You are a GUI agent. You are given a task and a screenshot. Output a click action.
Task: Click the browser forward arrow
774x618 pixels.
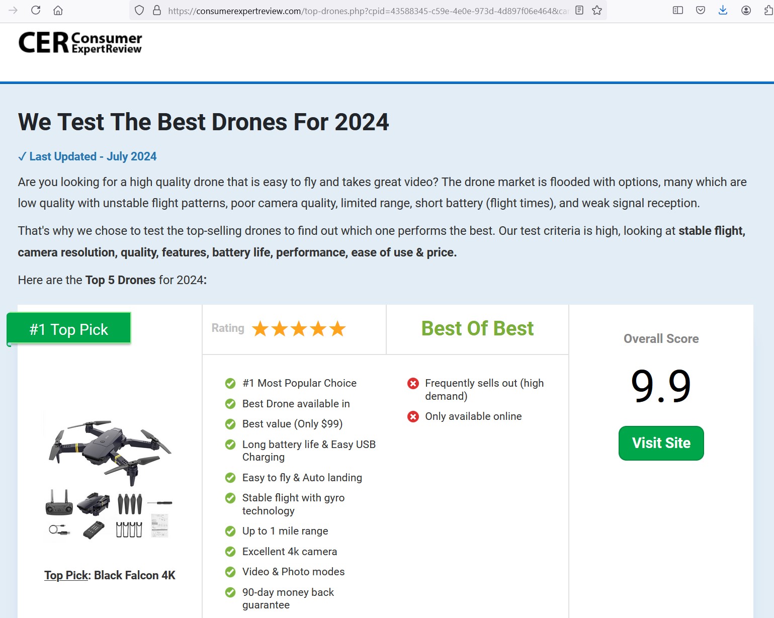point(13,10)
